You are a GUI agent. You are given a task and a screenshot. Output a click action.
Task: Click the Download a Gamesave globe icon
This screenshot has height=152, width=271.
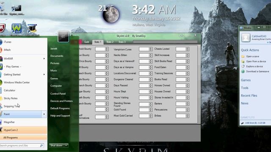[243, 71]
